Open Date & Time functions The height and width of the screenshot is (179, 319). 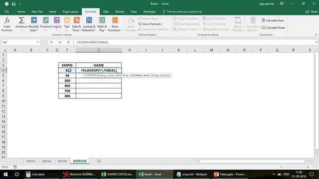click(x=76, y=24)
